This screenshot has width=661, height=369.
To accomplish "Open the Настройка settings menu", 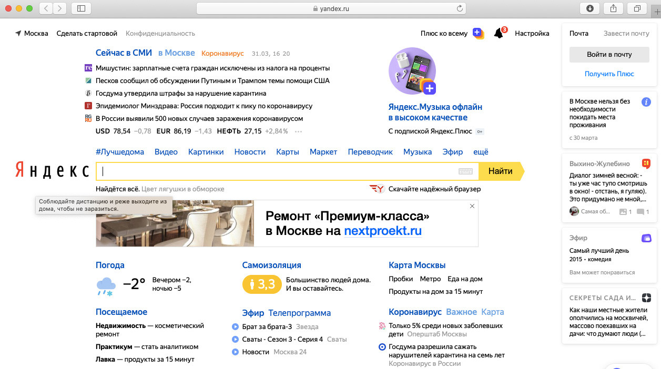I will (x=532, y=33).
